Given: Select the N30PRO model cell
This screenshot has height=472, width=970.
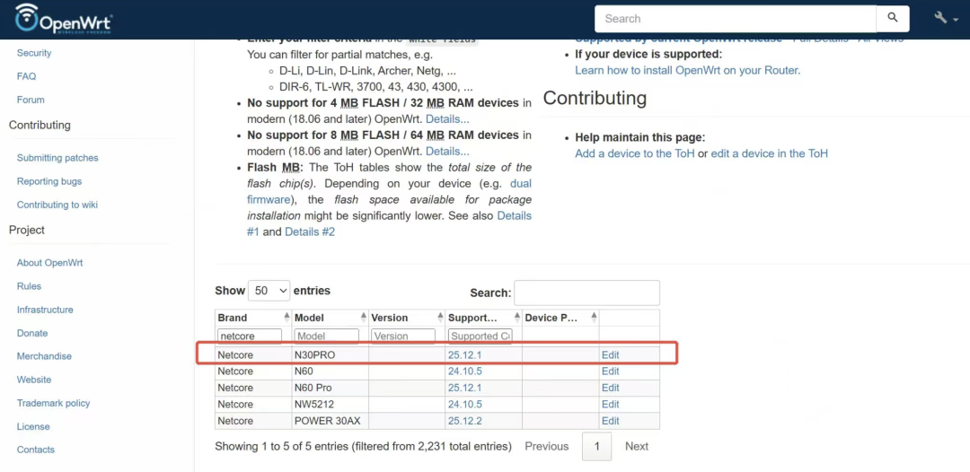Looking at the screenshot, I should click(x=330, y=355).
